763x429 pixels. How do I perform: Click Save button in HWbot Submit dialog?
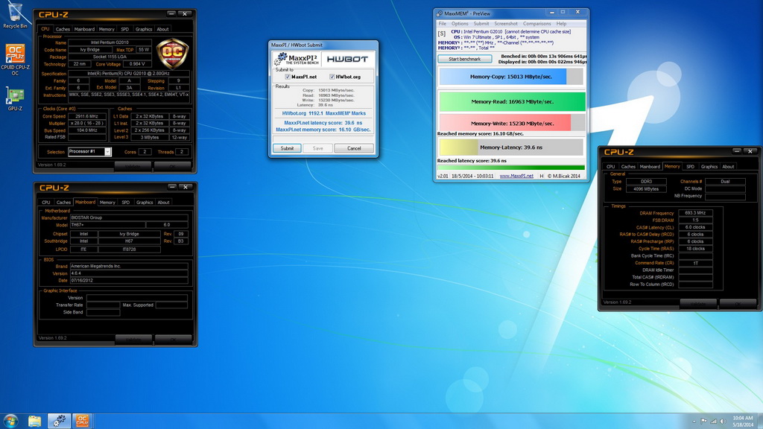click(317, 148)
